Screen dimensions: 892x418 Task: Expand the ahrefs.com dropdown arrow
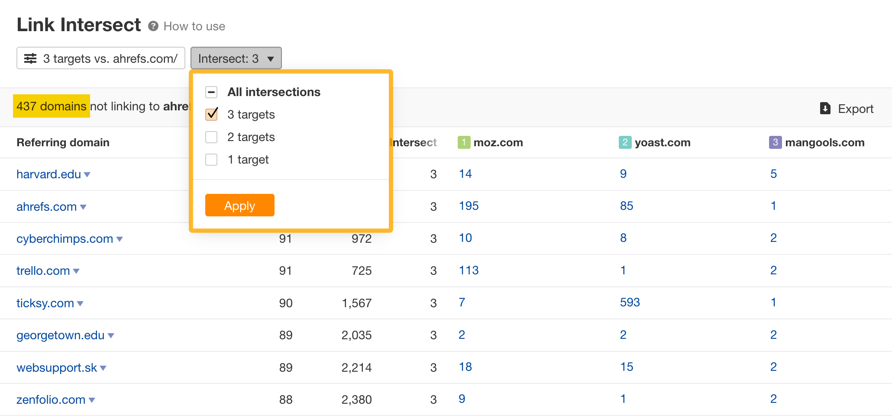83,207
